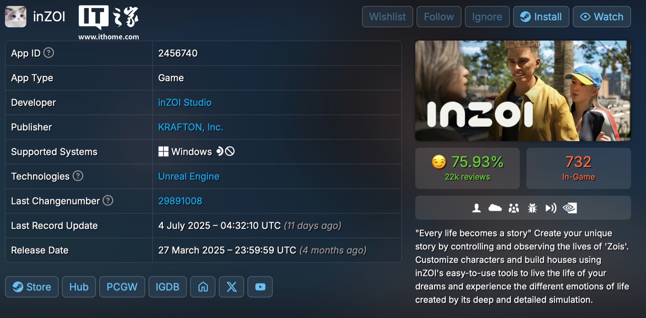Click the App Type value Game
Viewport: 646px width, 318px height.
pyautogui.click(x=171, y=78)
